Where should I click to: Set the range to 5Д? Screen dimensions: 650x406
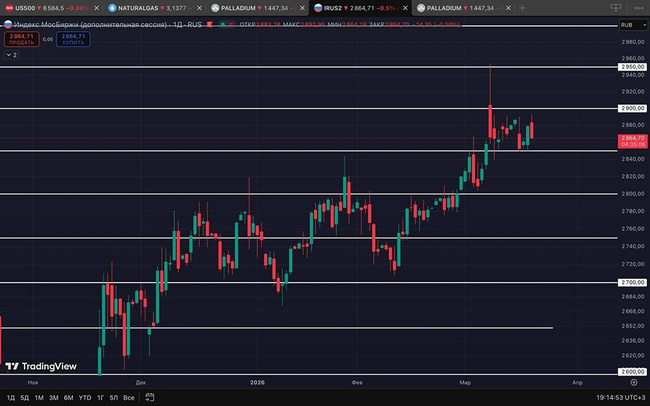click(x=25, y=398)
